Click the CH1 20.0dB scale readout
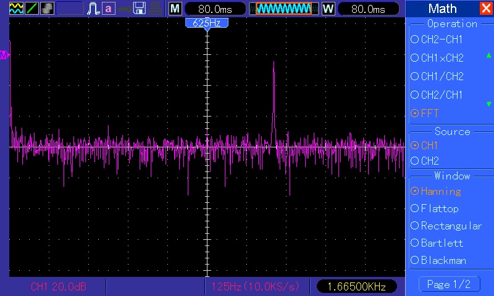494x296 pixels. [x=59, y=287]
